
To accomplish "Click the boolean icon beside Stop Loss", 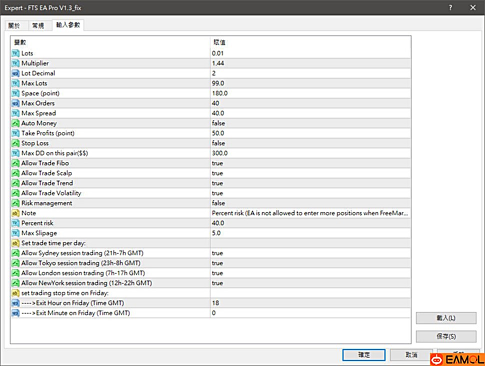I will click(15, 143).
